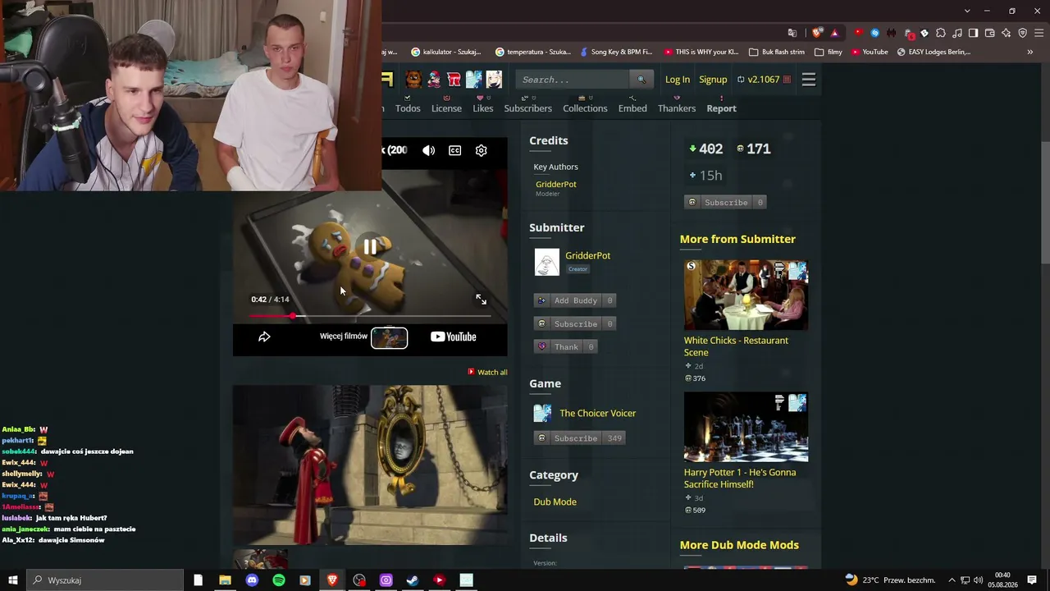The height and width of the screenshot is (591, 1050).
Task: Switch to the Likes tab
Action: [x=483, y=108]
